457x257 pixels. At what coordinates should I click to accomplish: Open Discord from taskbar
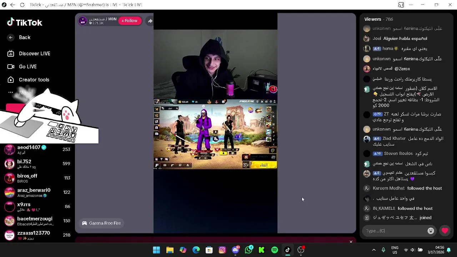click(235, 250)
